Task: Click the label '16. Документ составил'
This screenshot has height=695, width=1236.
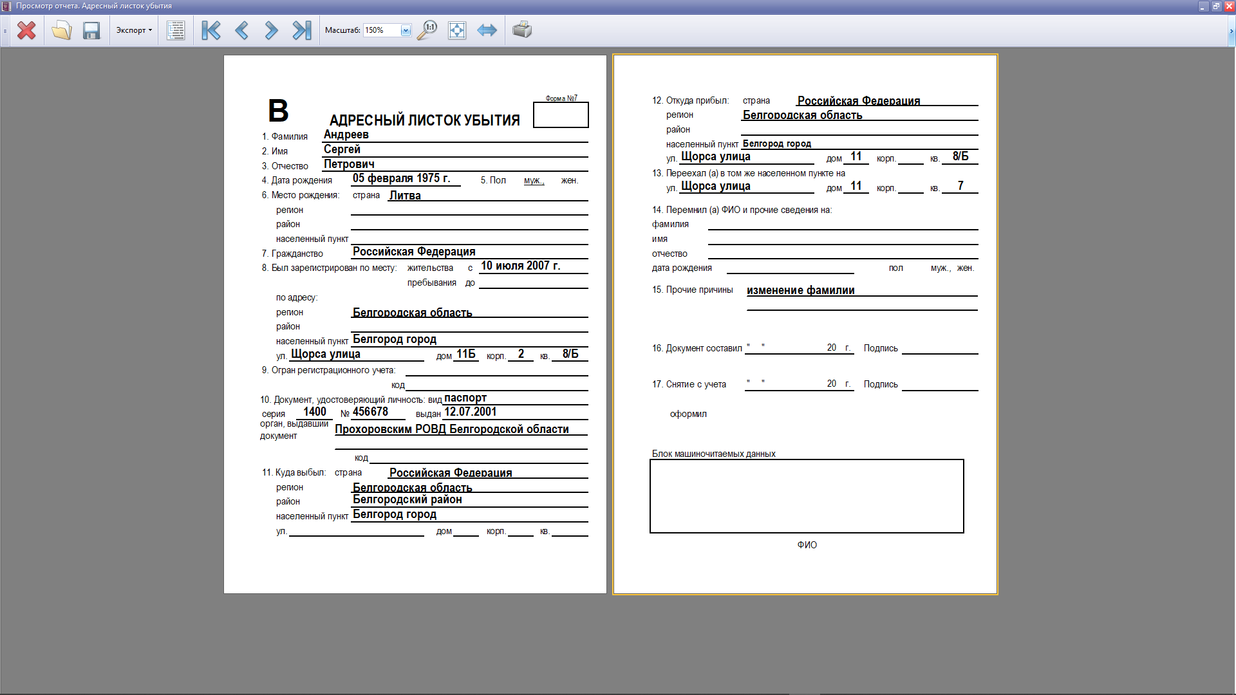Action: [697, 348]
